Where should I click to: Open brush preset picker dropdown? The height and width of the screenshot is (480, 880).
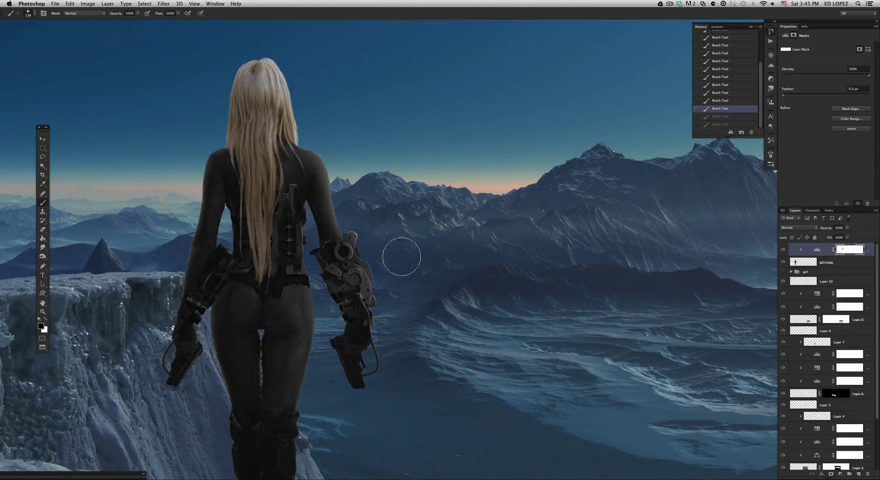[34, 13]
